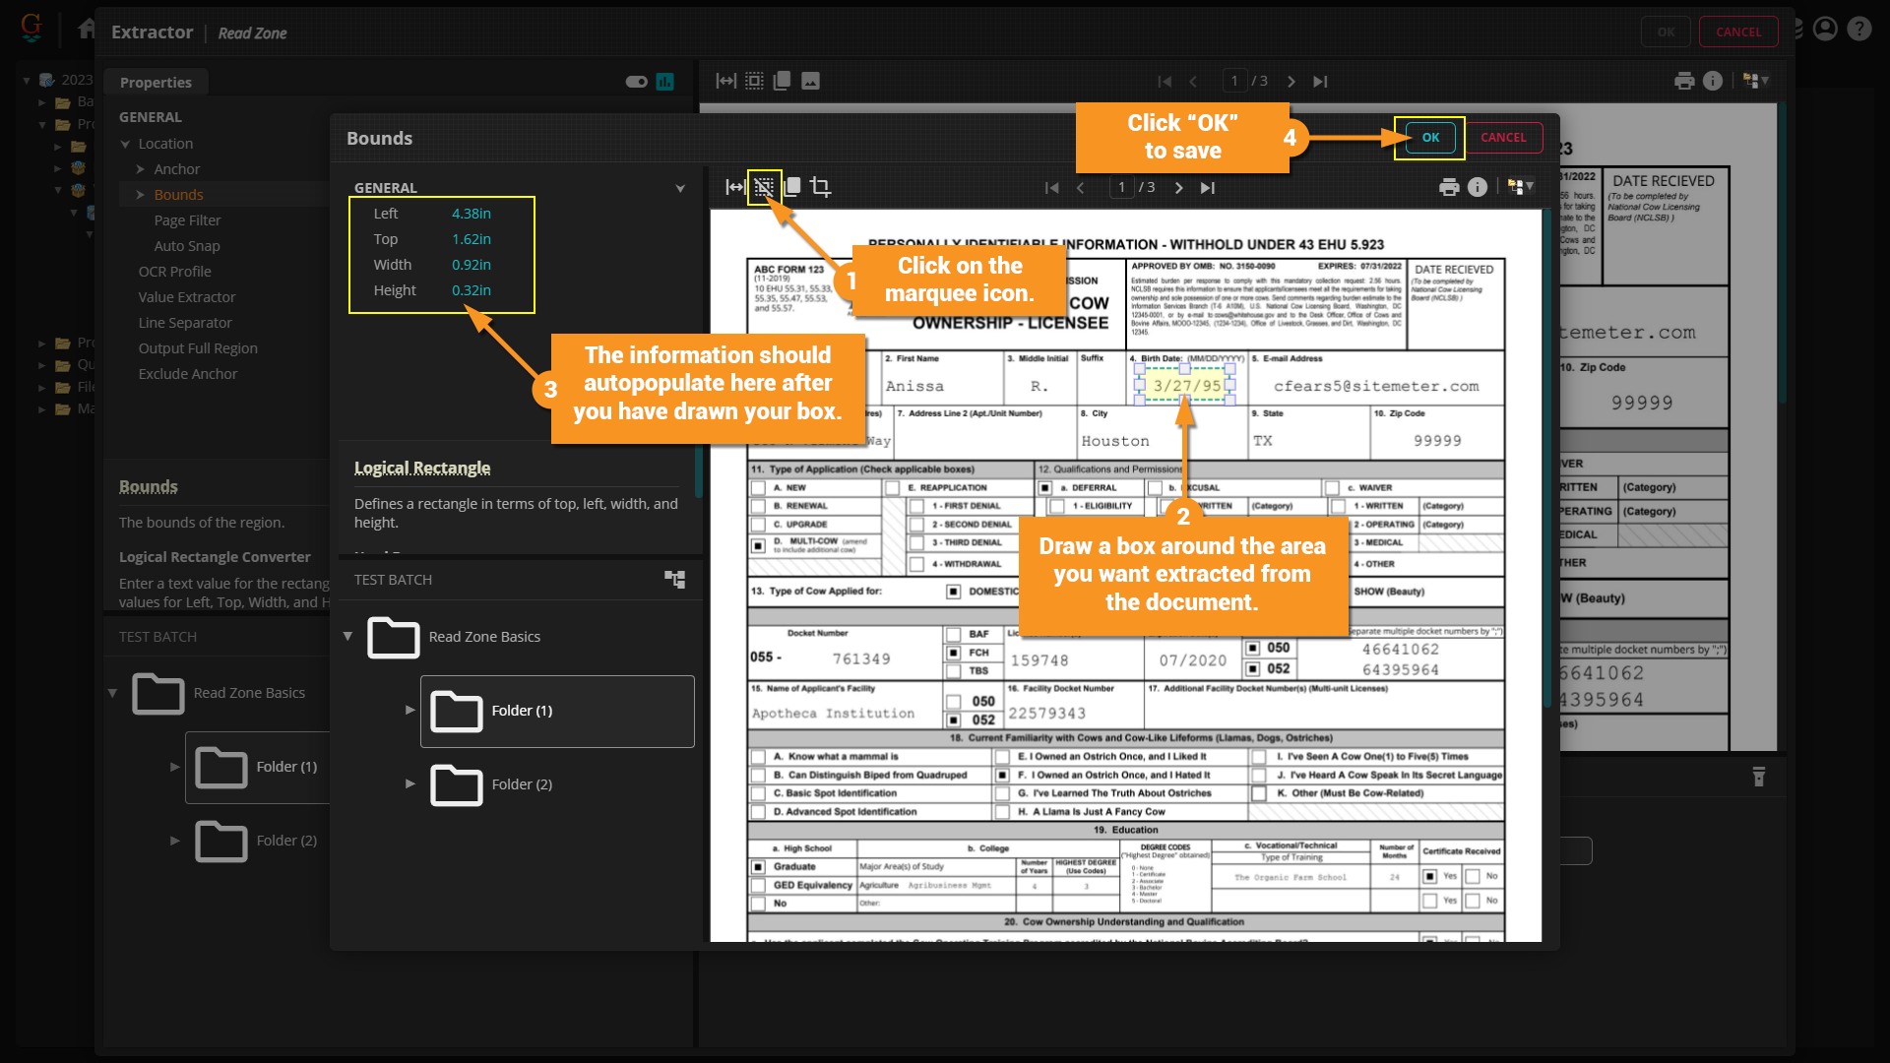Expand Folder (2) in Bounds test batch
The width and height of the screenshot is (1890, 1063).
tap(410, 784)
